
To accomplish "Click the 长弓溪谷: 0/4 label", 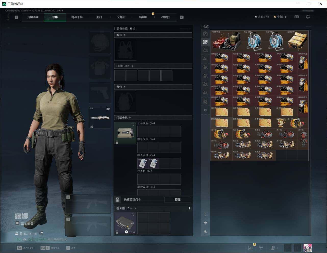I will (x=146, y=123).
